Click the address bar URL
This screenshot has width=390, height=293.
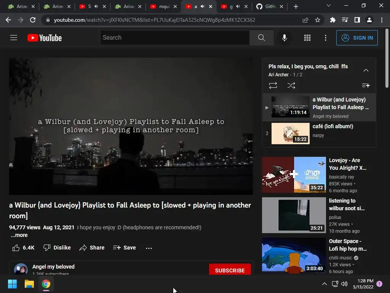155,20
